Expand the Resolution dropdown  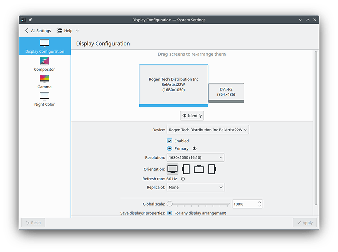(195, 158)
